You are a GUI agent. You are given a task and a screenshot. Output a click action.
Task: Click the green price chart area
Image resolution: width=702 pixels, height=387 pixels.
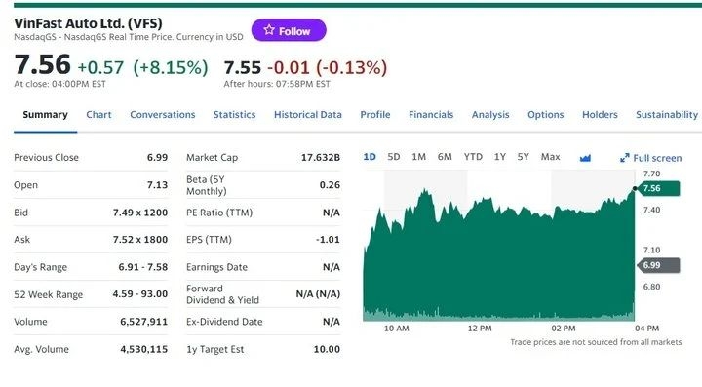[499, 259]
